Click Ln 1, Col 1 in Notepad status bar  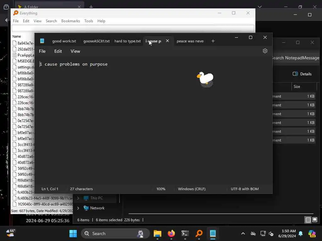[x=50, y=189]
